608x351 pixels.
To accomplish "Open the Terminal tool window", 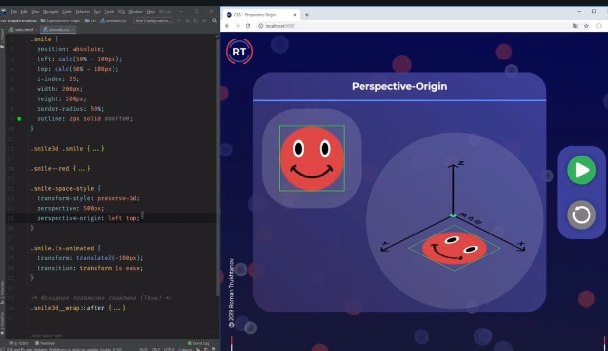I will [44, 343].
